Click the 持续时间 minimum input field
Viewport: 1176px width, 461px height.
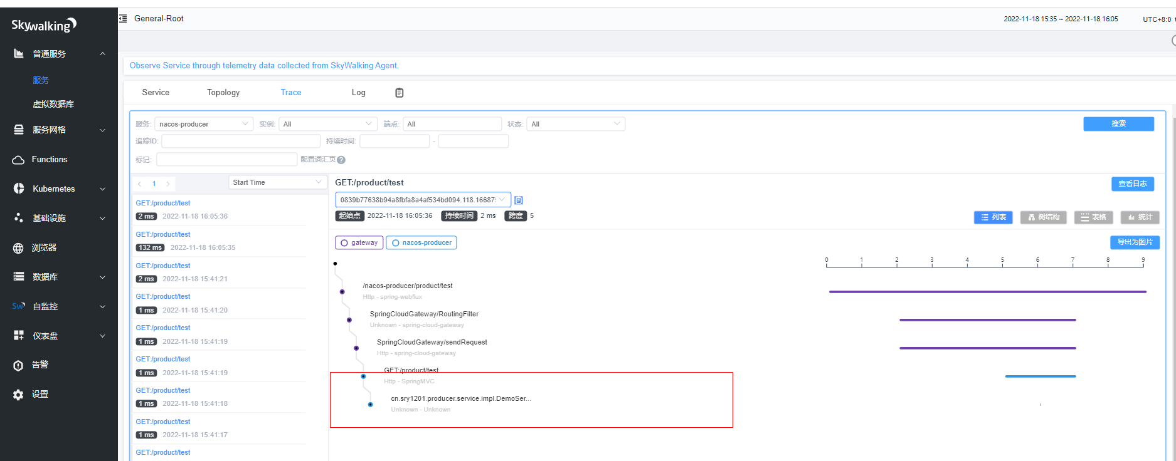[x=395, y=141]
